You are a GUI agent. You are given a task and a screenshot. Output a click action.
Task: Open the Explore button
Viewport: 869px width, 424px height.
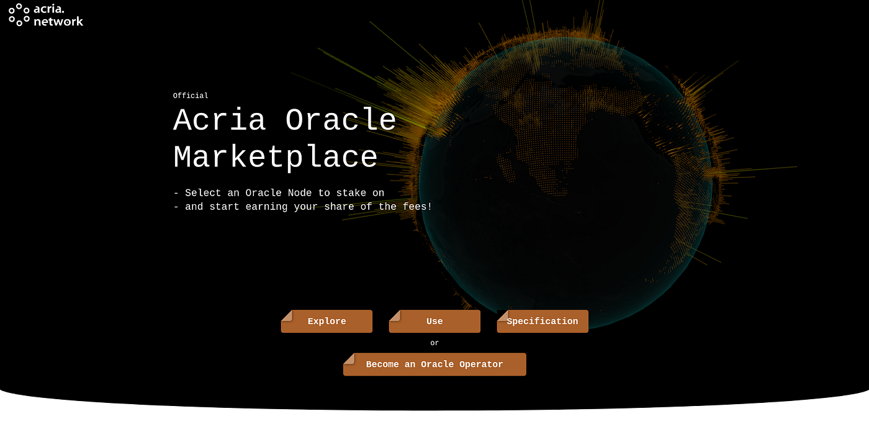tap(326, 321)
